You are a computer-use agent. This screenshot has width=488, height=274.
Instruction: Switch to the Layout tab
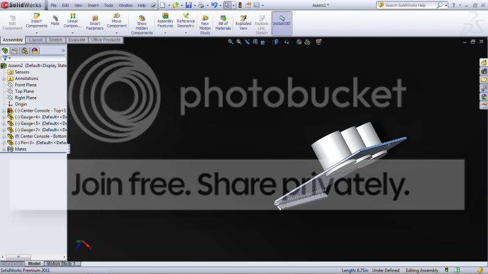[35, 40]
